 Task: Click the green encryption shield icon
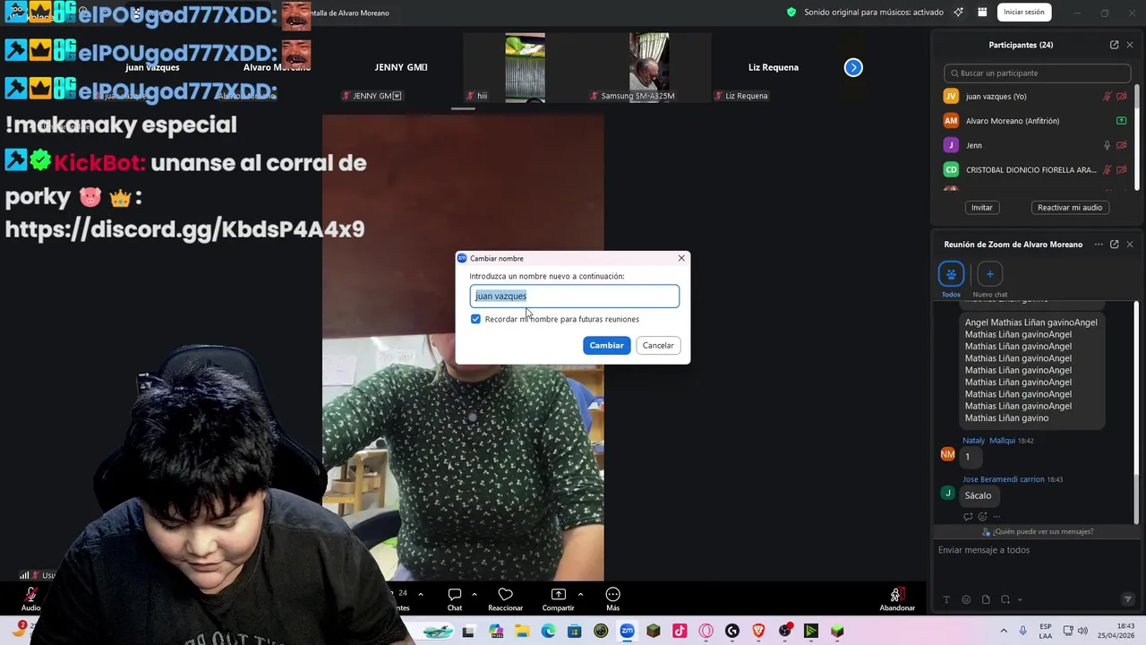(791, 12)
